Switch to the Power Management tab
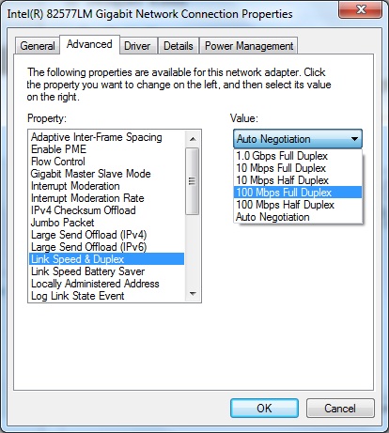The image size is (389, 433). (249, 46)
